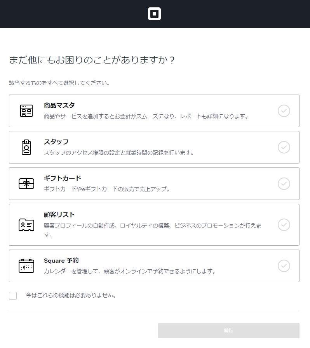
Task: Check the 今はこれらの機能は必要ありません box
Action: coord(13,296)
